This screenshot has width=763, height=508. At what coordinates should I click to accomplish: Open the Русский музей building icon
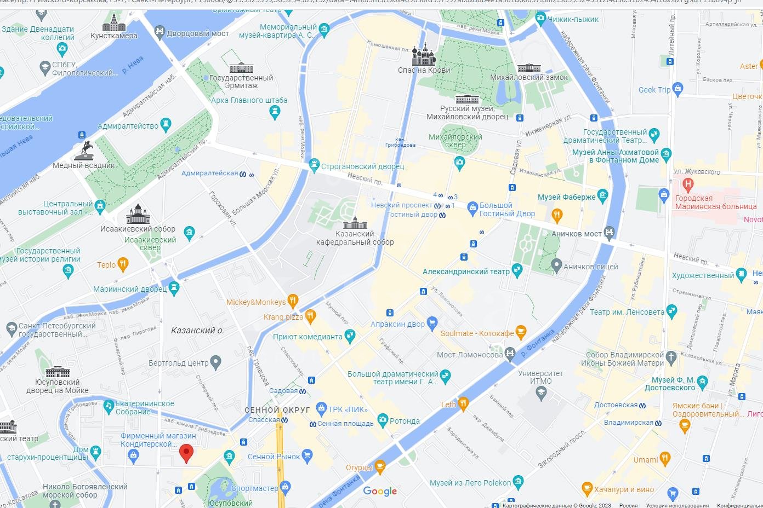tap(467, 99)
